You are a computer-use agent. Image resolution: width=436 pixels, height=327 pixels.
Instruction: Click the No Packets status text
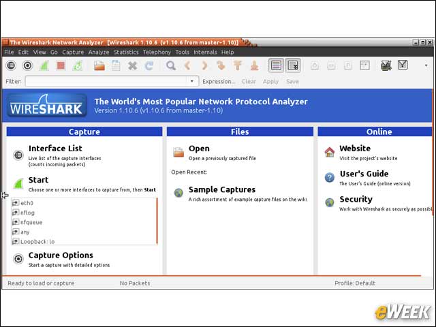click(x=135, y=283)
